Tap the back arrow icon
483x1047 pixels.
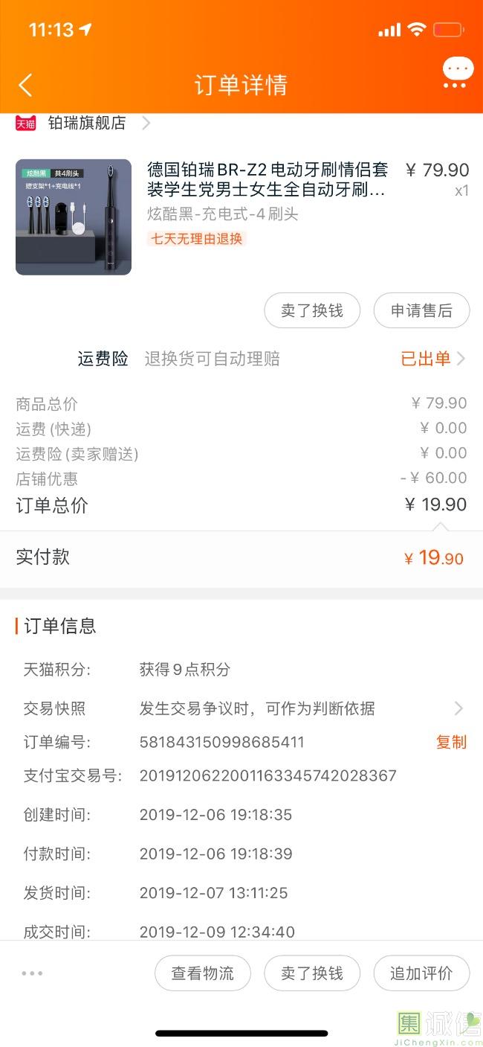(x=25, y=85)
